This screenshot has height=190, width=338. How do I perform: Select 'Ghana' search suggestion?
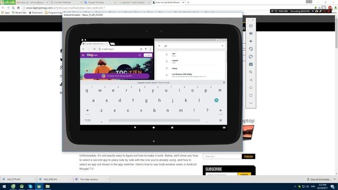click(174, 69)
